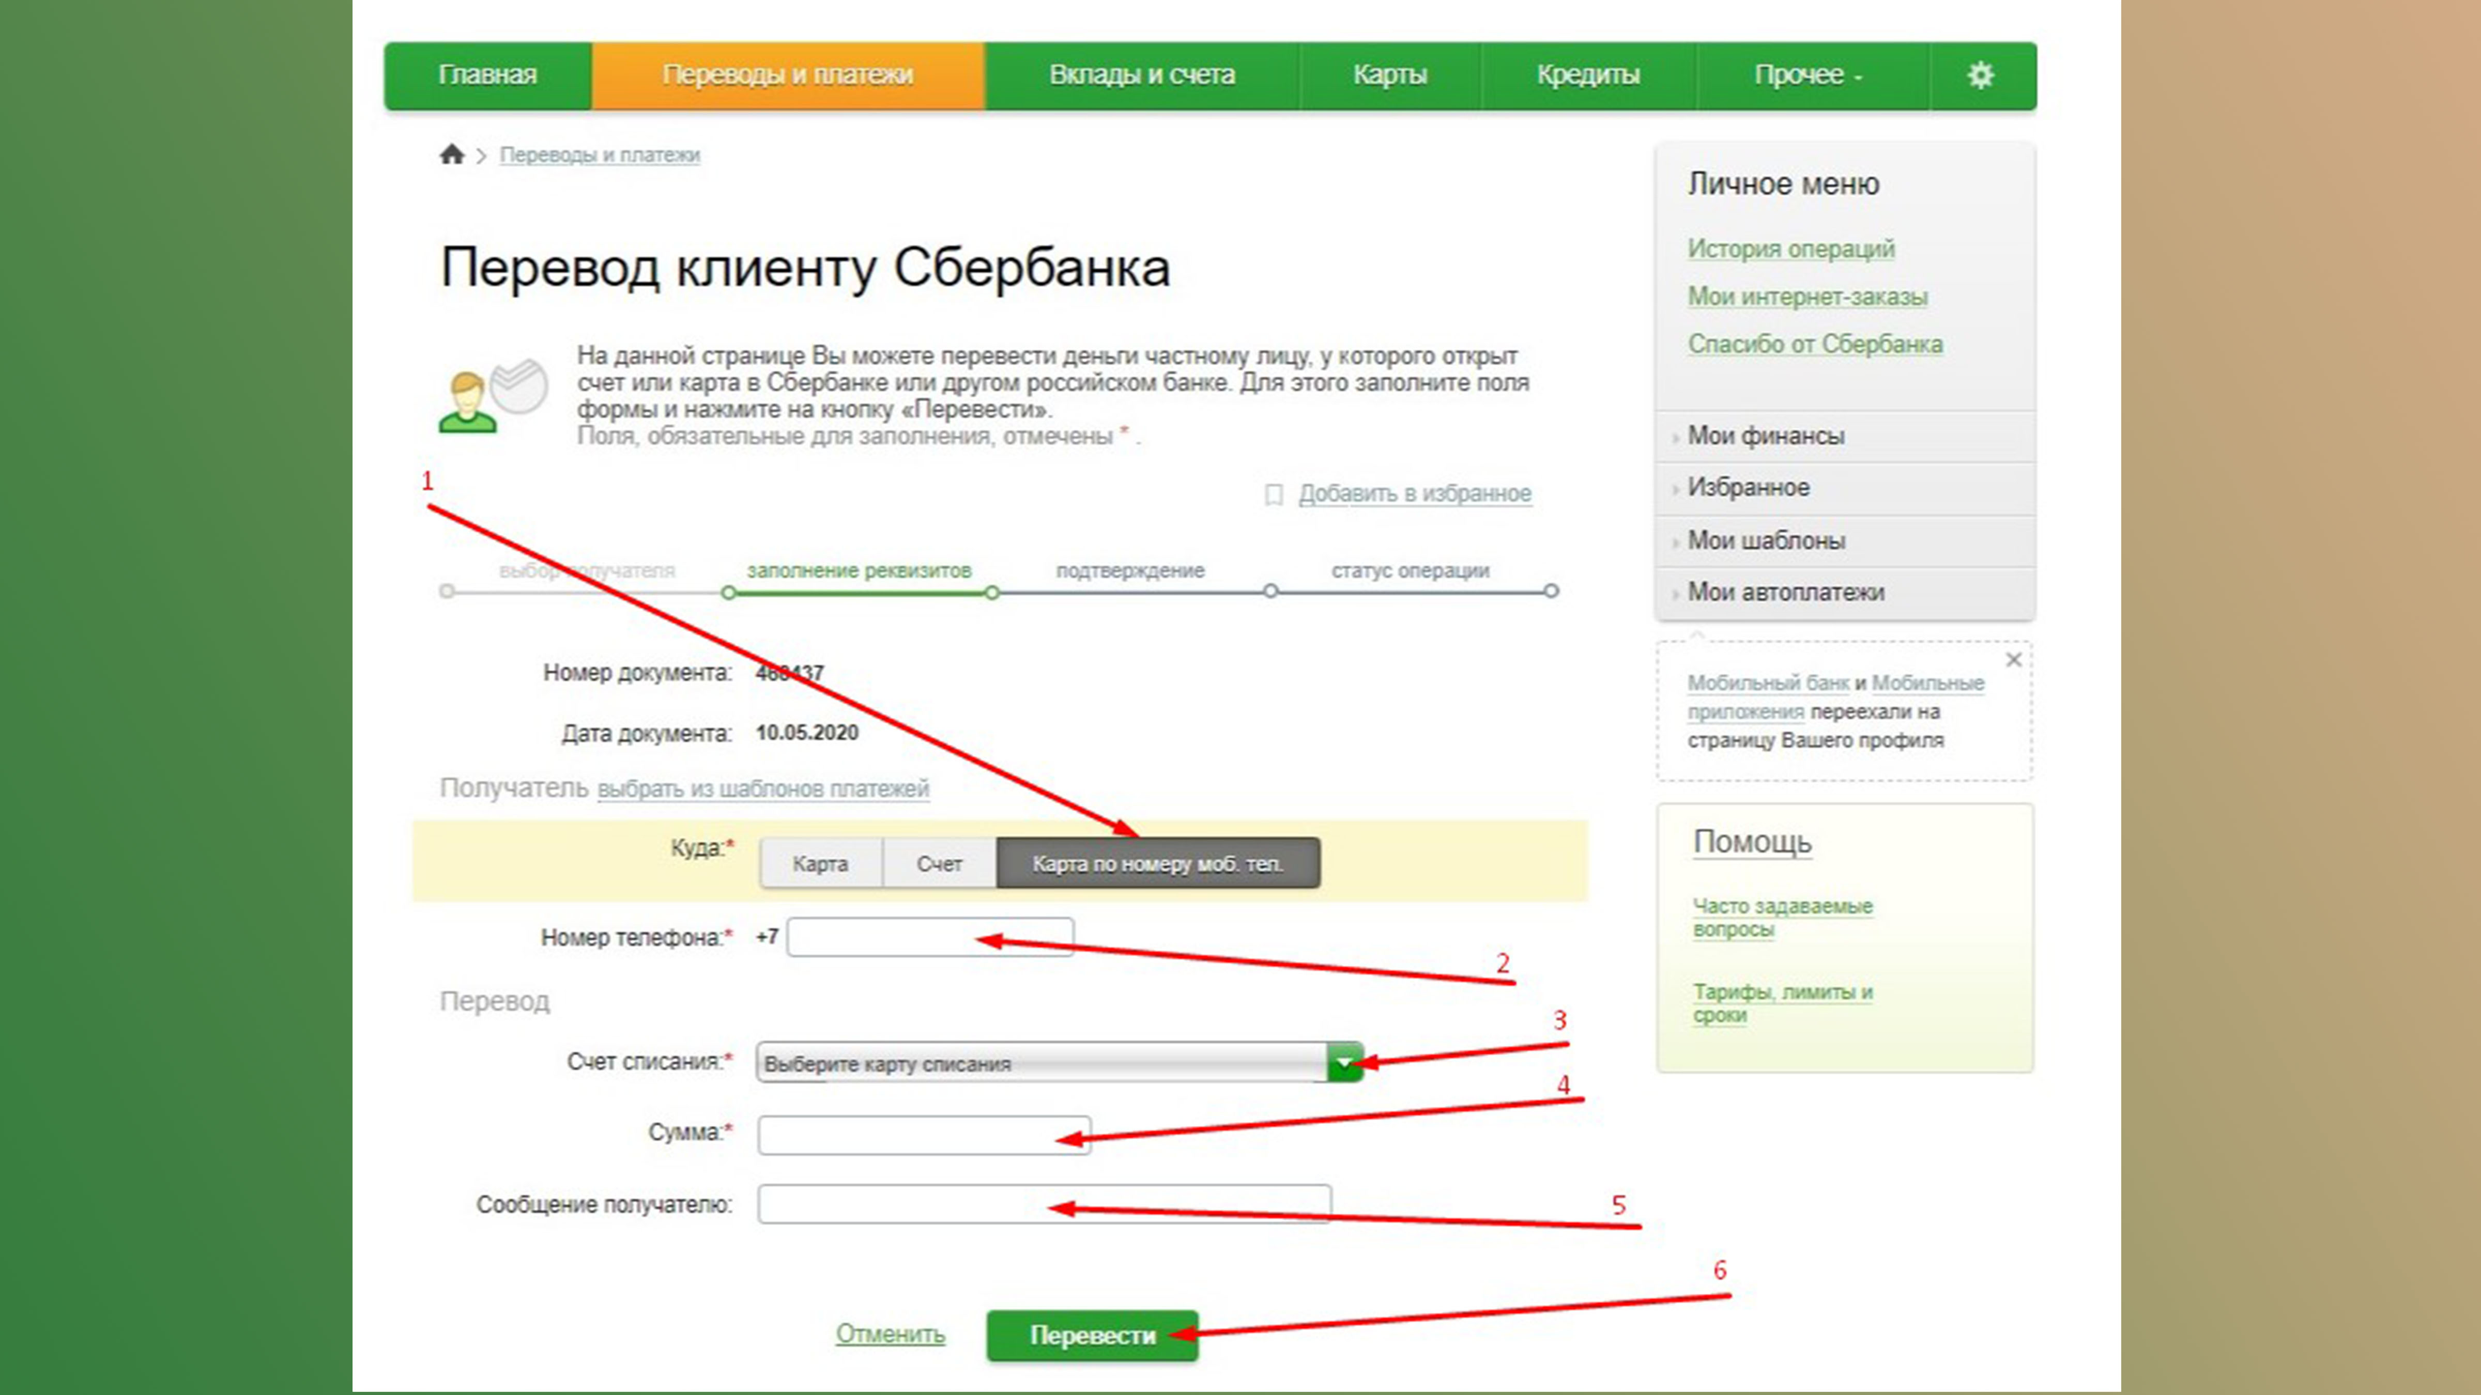Open Мобильные приложения link in notice
Screen dimensions: 2481x1395
1836,697
